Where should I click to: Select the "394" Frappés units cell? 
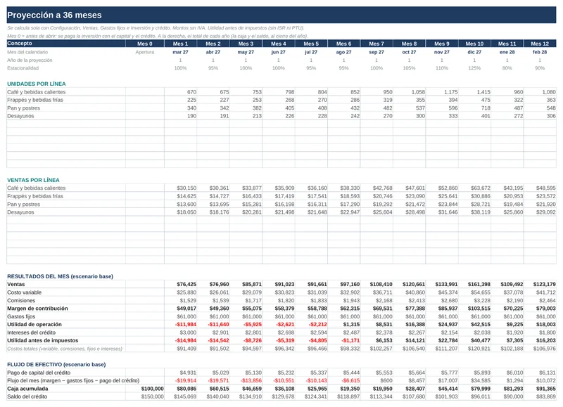coord(442,100)
